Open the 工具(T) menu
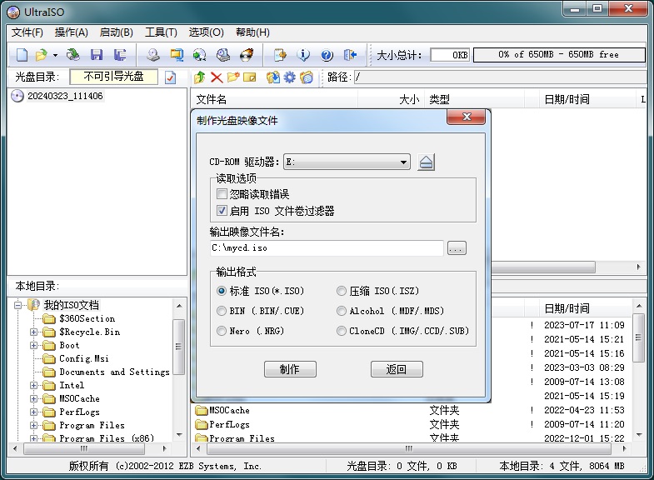Viewport: 654px width, 480px height. pyautogui.click(x=161, y=32)
